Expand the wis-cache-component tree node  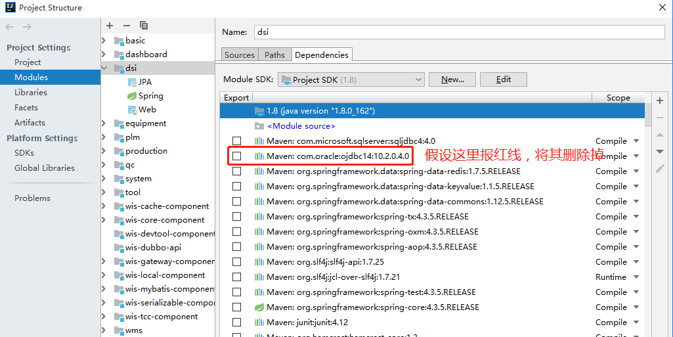[104, 206]
